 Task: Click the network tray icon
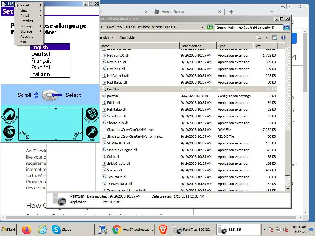tap(278, 229)
